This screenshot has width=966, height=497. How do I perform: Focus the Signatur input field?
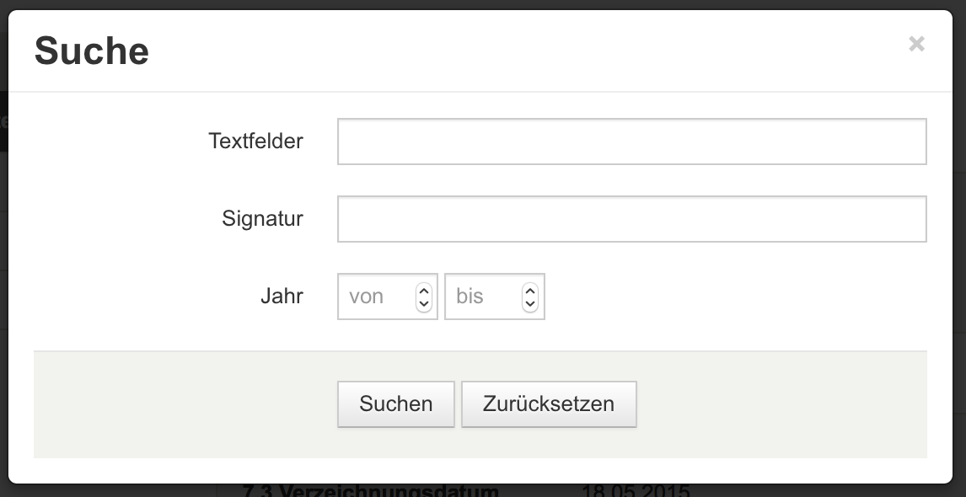click(631, 219)
